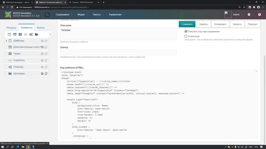Open the manager search magnifier icon
This screenshot has width=266, height=149.
point(47,15)
